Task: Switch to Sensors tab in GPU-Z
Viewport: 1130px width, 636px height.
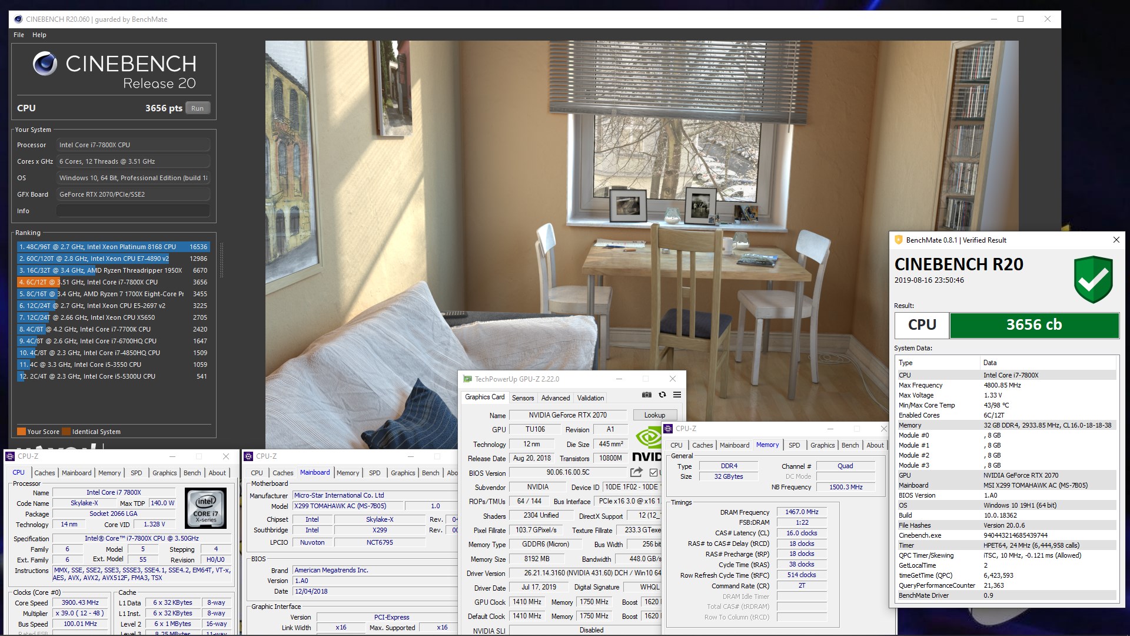Action: [523, 398]
